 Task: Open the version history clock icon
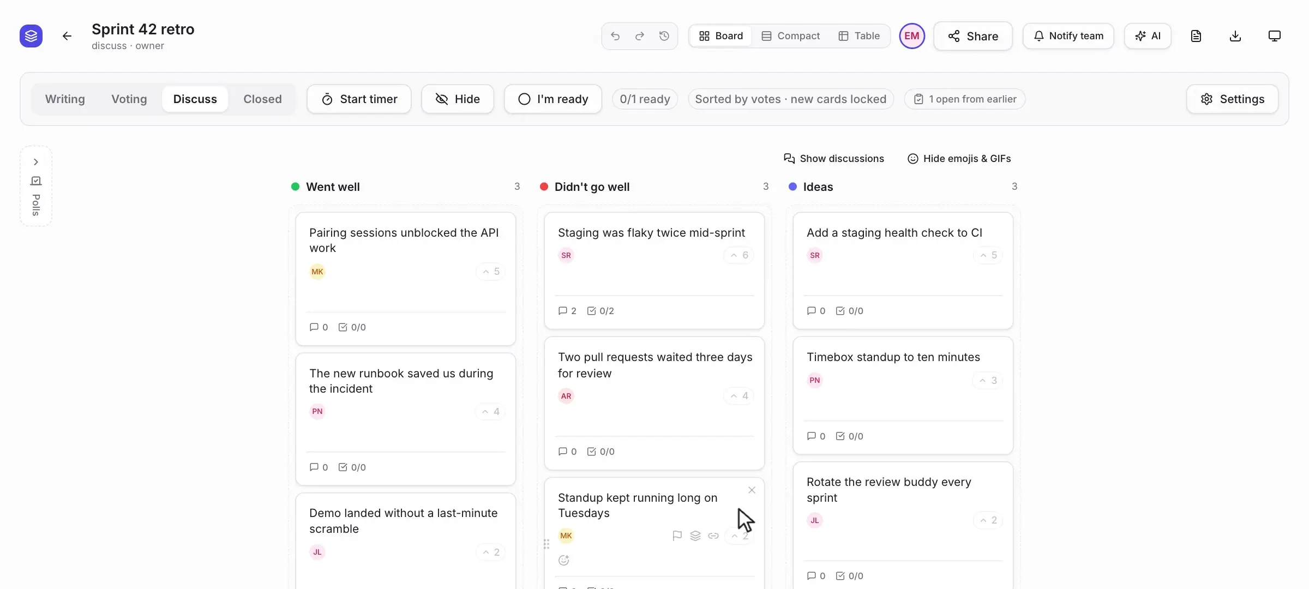pyautogui.click(x=664, y=36)
